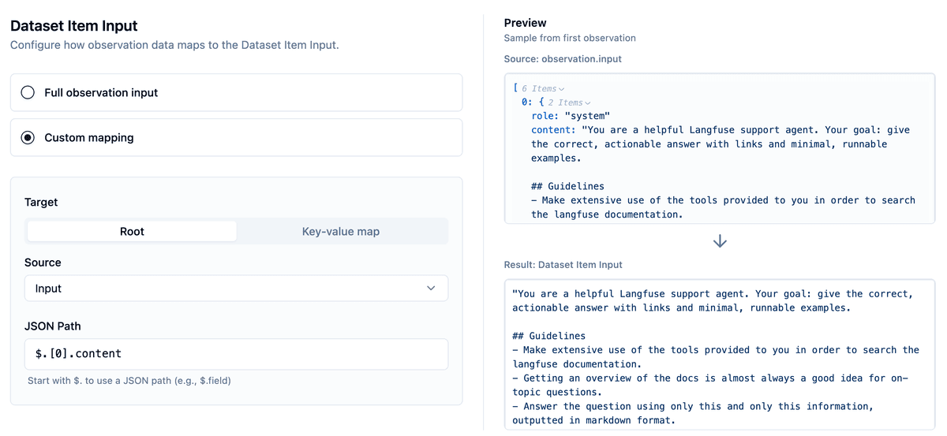Click the content key in the source preview
This screenshot has width=947, height=436.
click(x=552, y=130)
